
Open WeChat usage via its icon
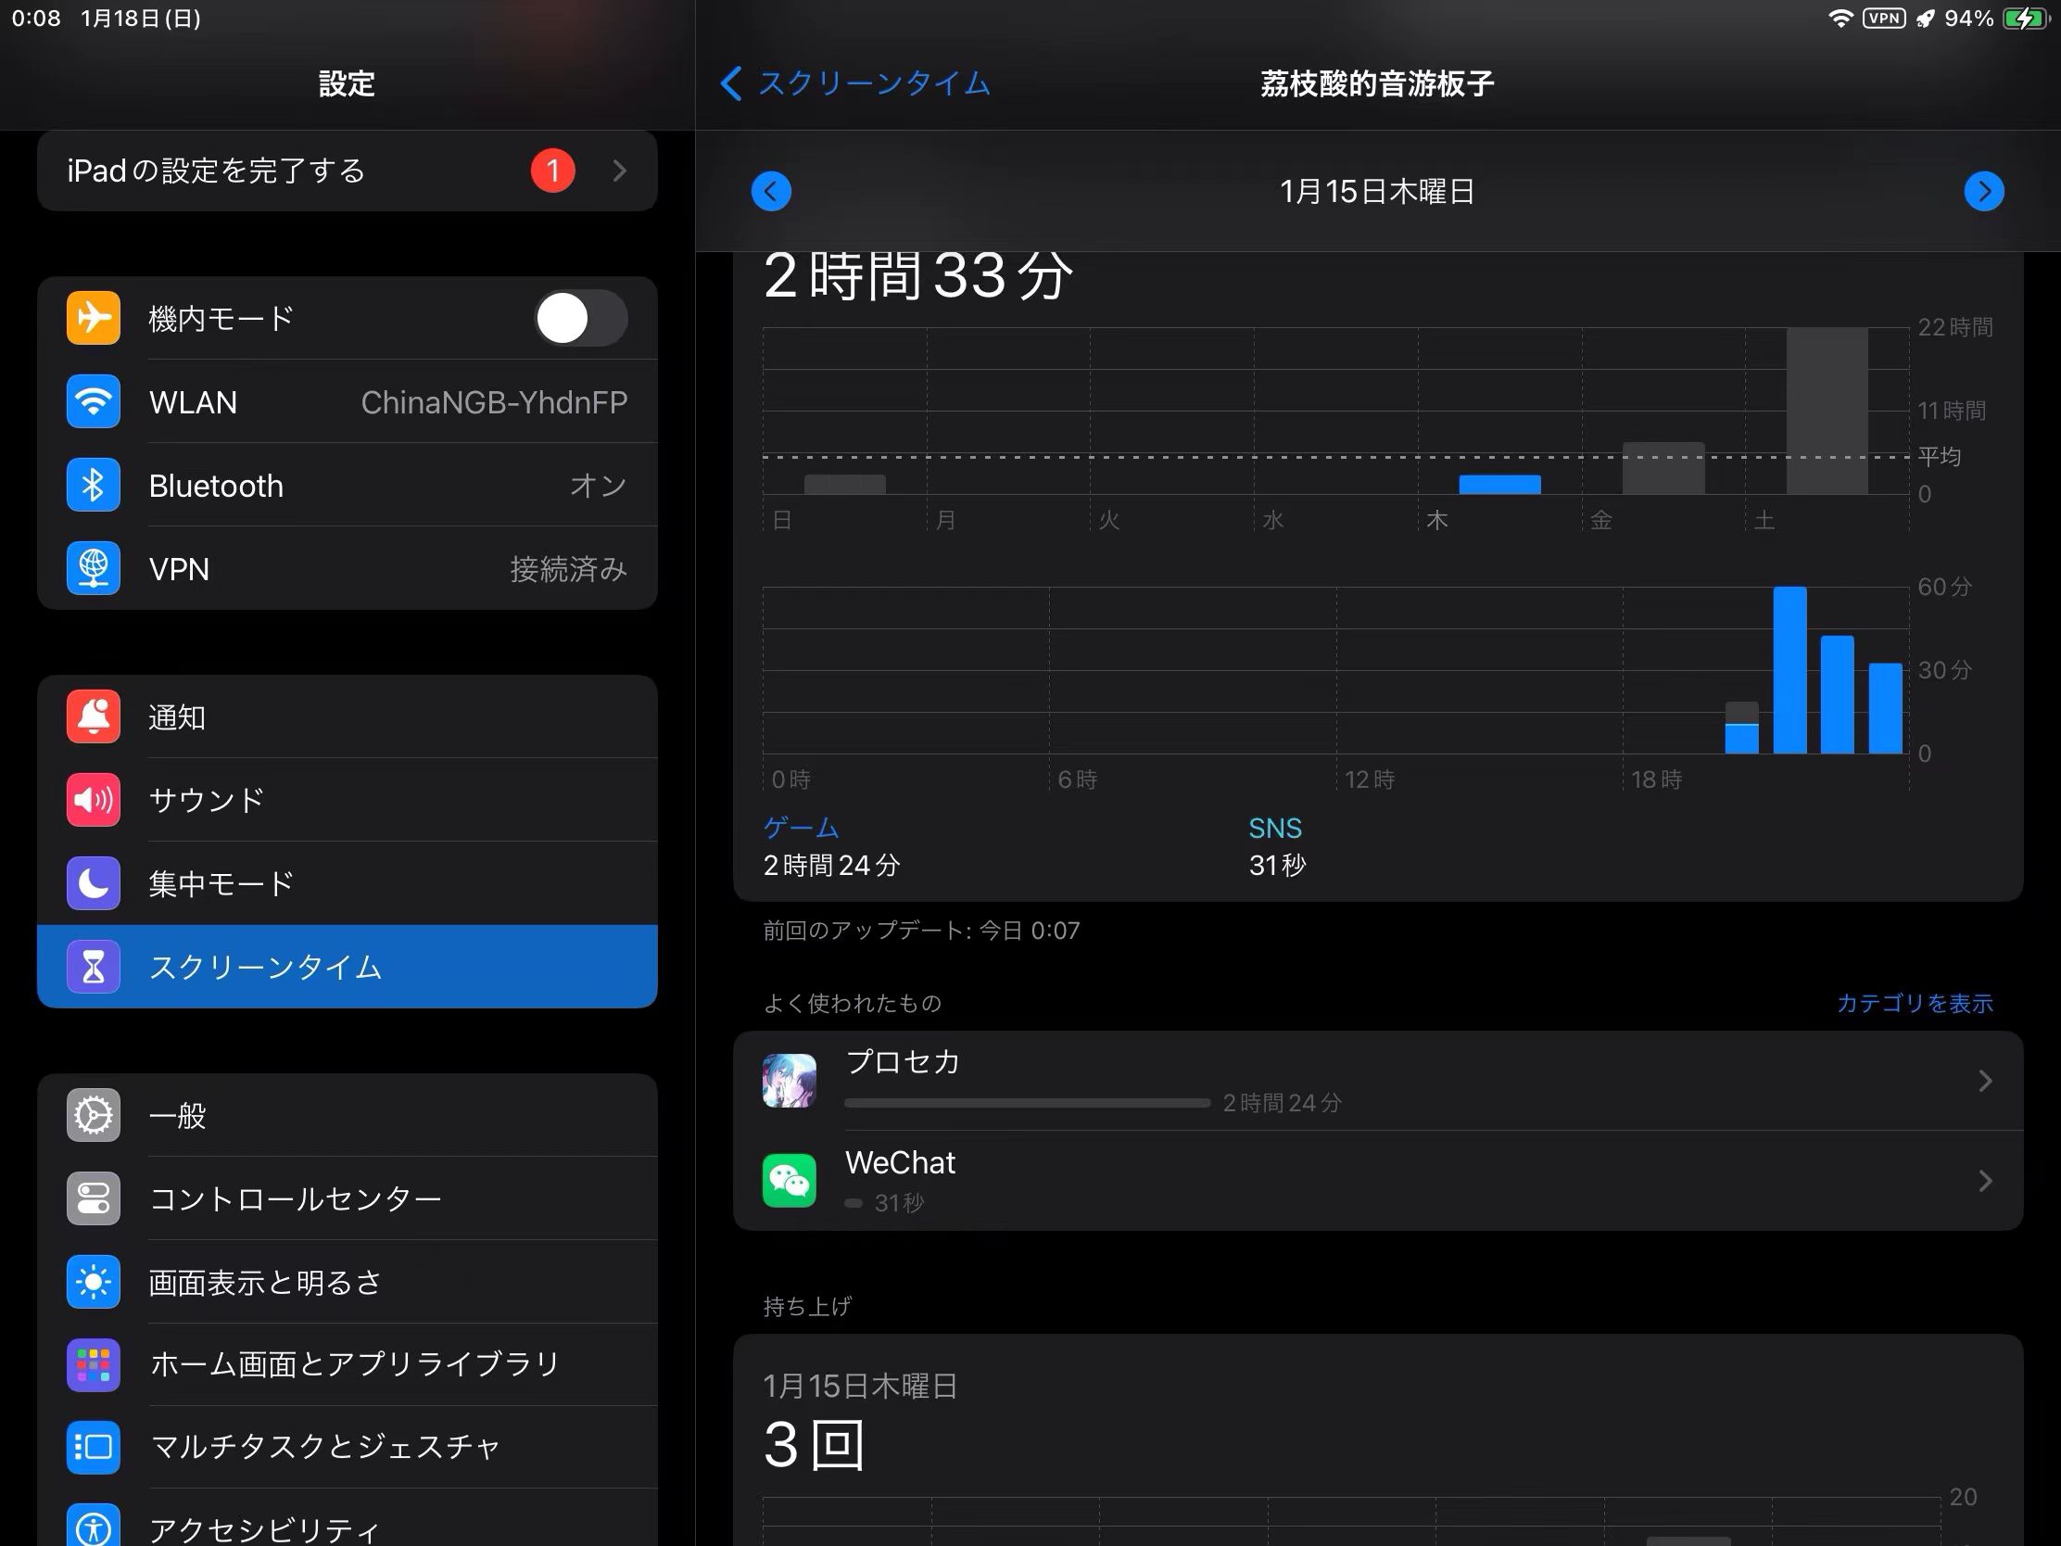tap(790, 1181)
